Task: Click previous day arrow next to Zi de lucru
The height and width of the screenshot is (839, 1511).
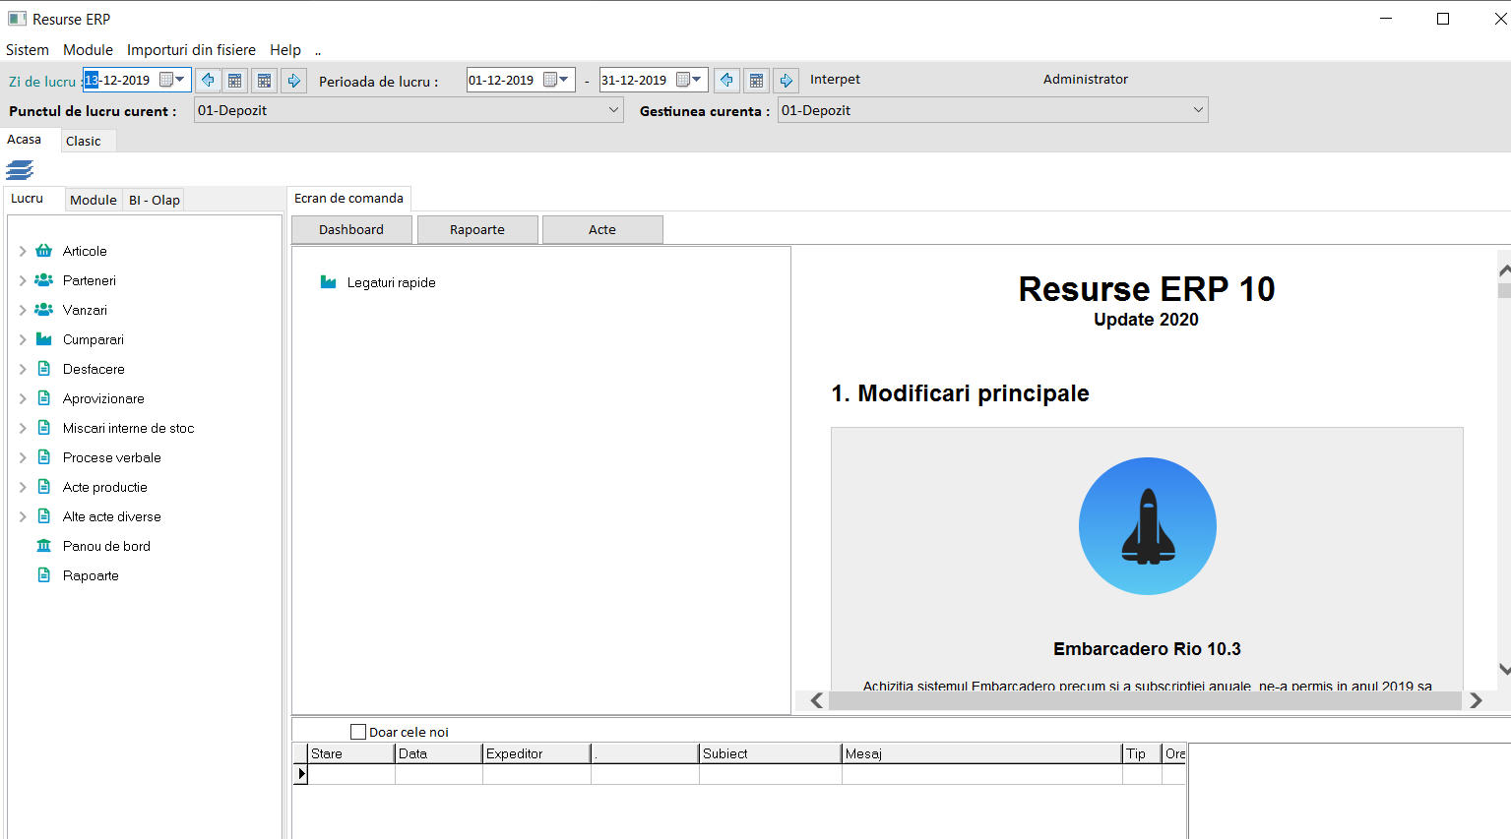Action: pyautogui.click(x=208, y=81)
